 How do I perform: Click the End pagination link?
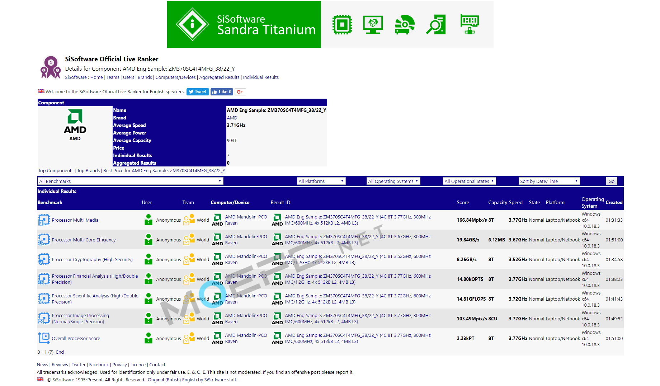coord(60,352)
